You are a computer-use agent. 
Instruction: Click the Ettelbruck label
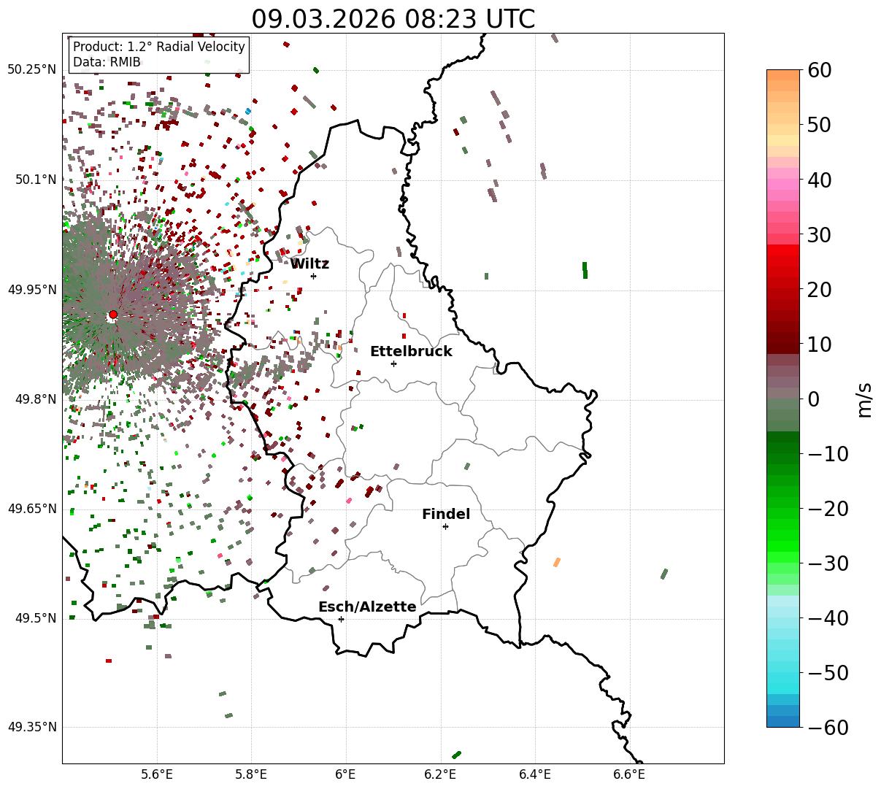coord(411,352)
